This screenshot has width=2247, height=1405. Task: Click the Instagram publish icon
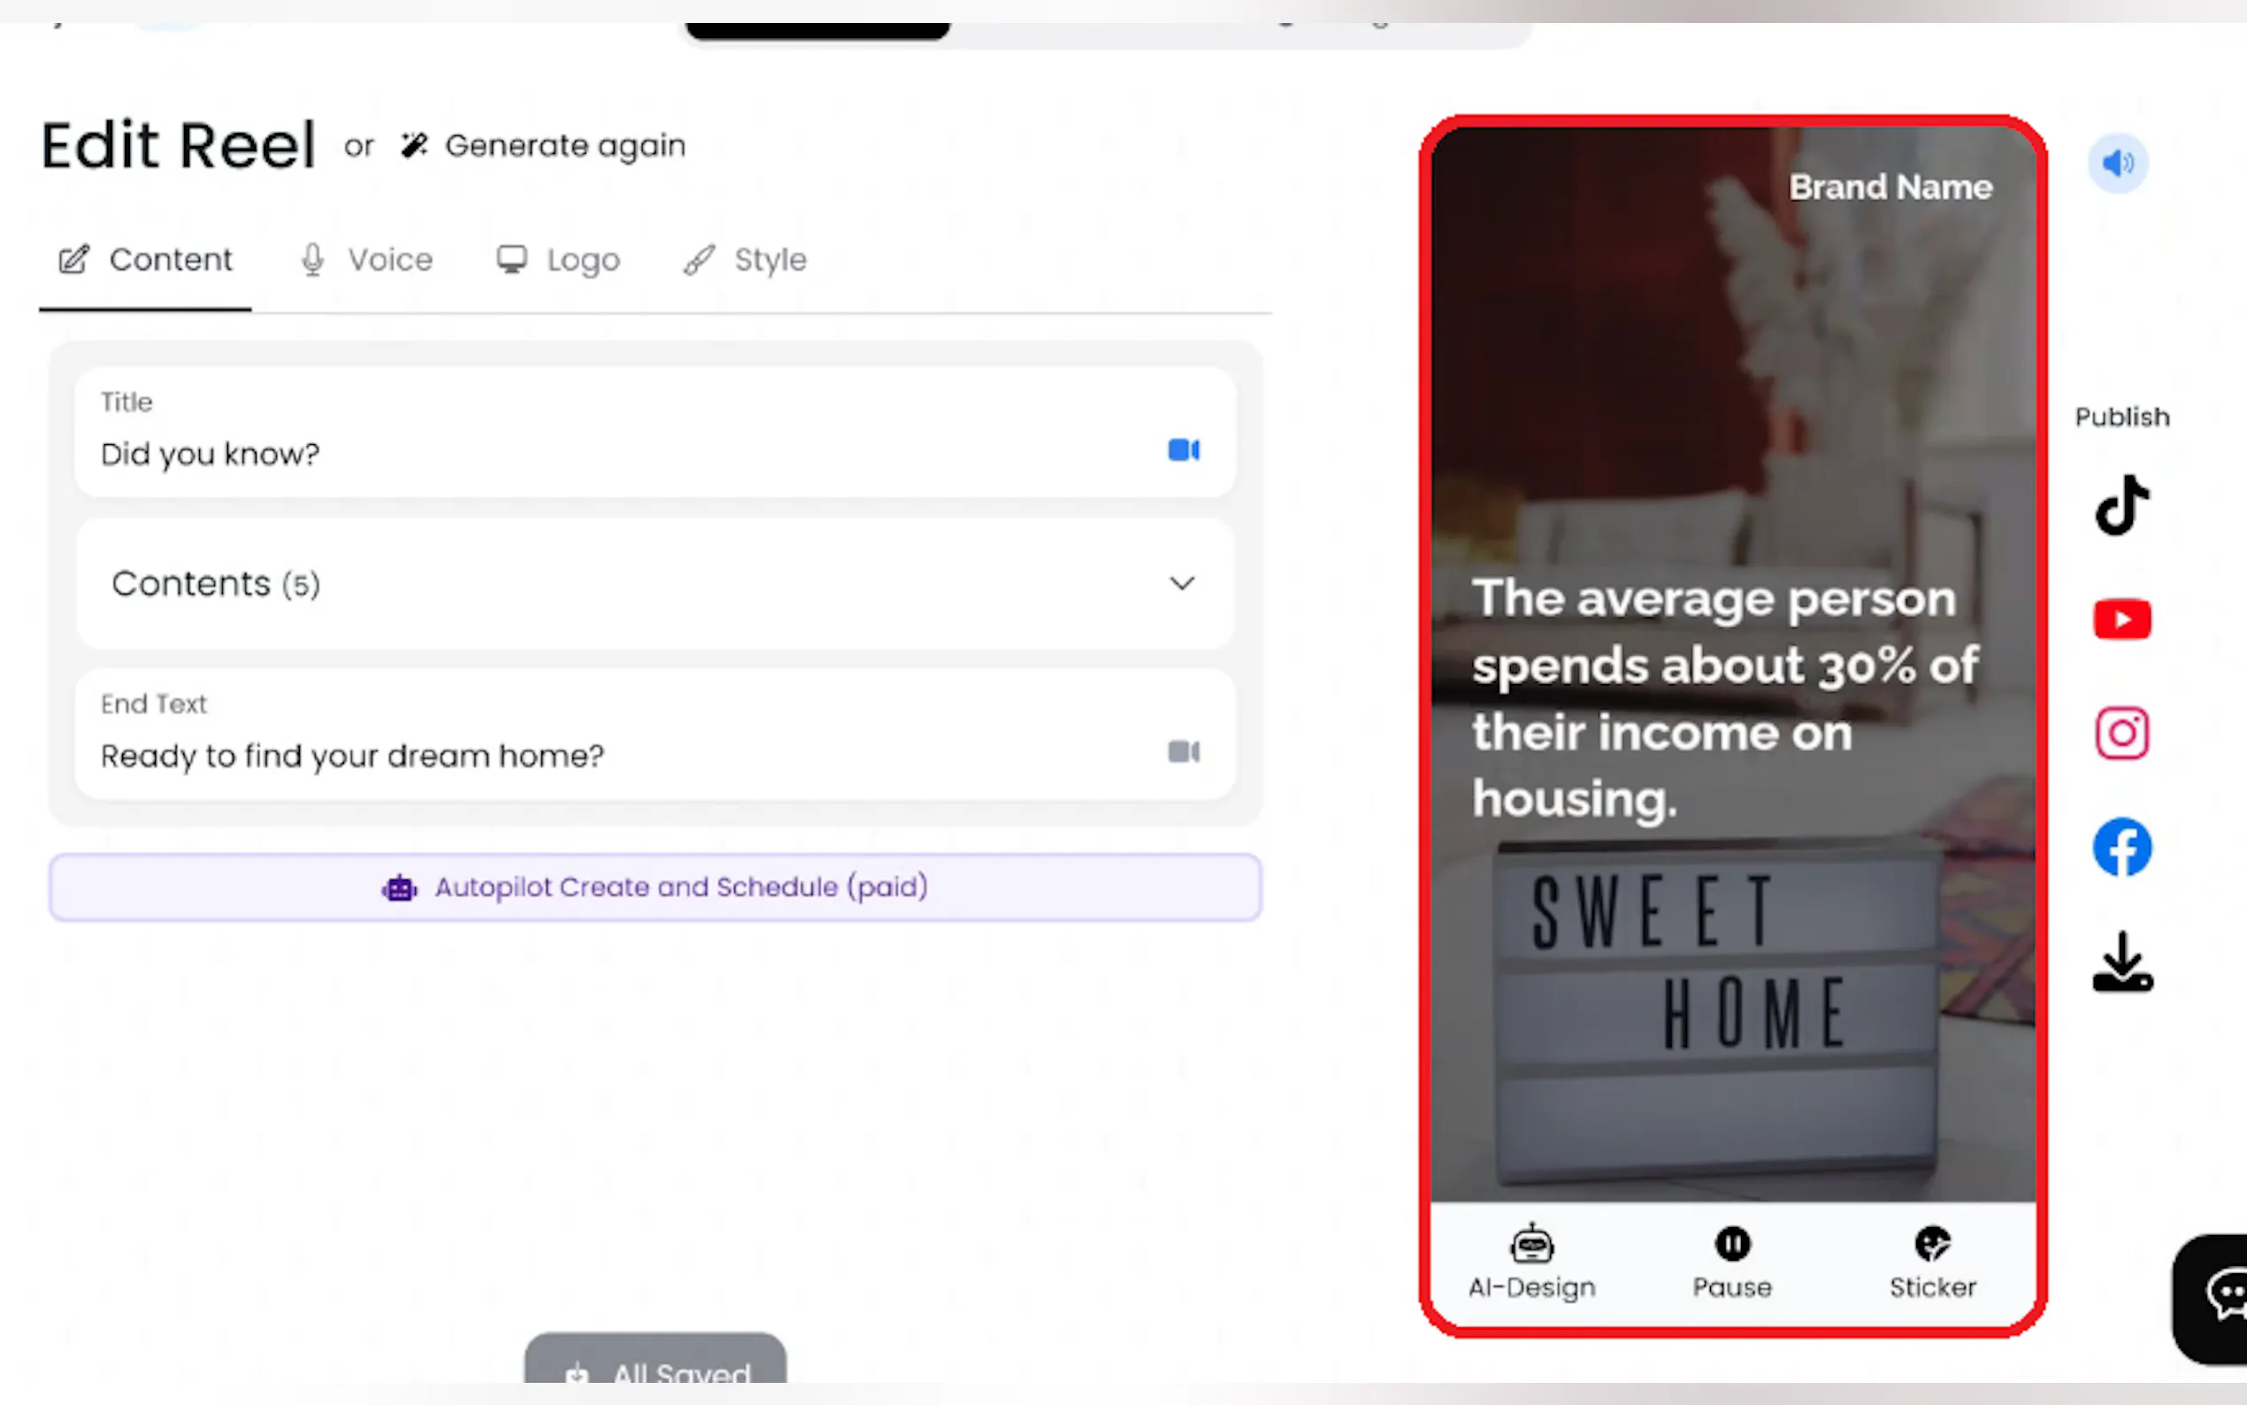pos(2121,733)
